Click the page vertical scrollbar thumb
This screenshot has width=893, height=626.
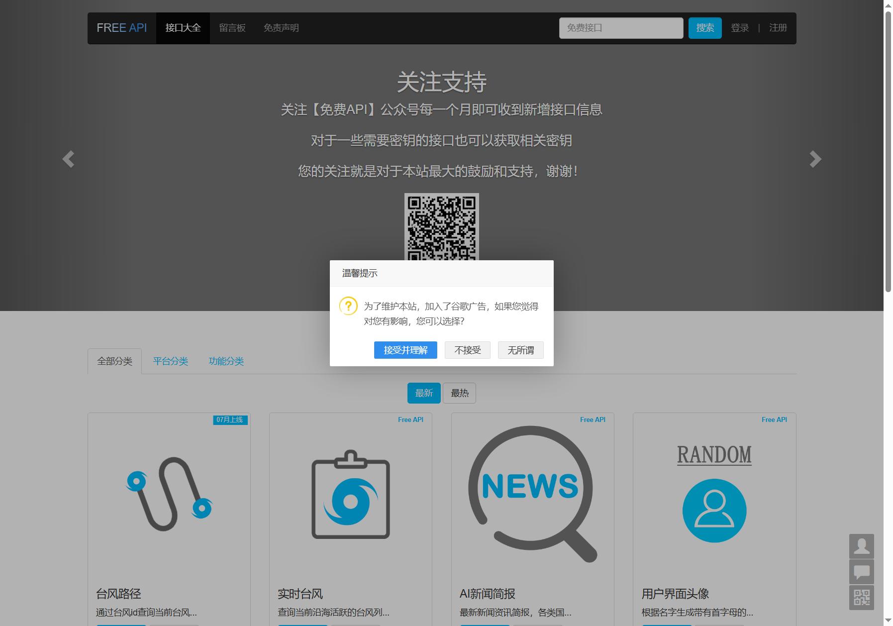tap(888, 151)
